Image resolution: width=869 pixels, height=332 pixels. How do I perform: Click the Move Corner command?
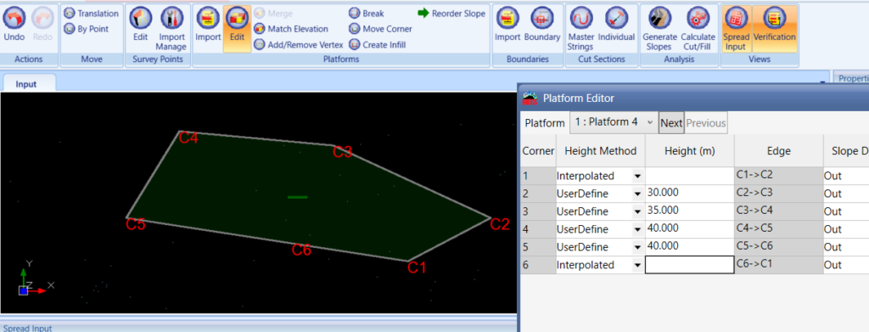(x=381, y=29)
